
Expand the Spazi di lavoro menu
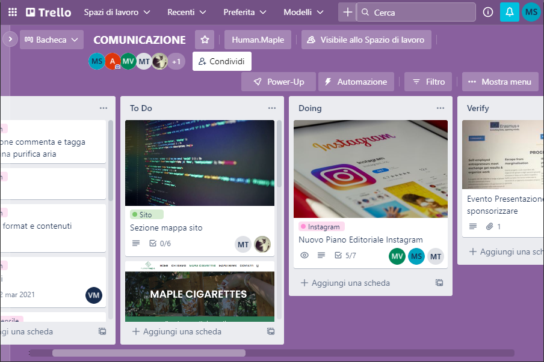pos(117,12)
